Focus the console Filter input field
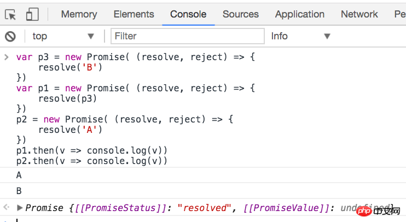The image size is (406, 222). coord(186,36)
